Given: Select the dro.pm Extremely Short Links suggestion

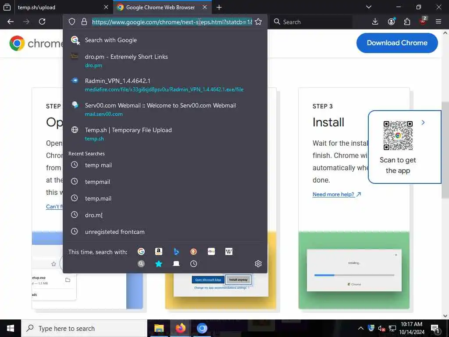Looking at the screenshot, I should coord(165,61).
